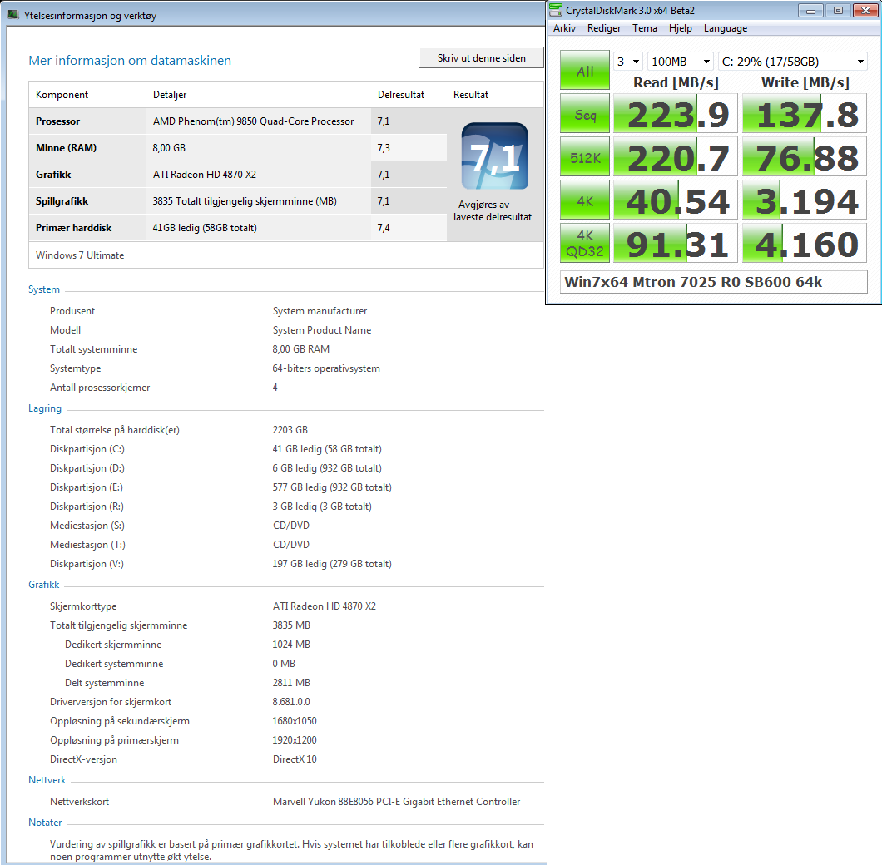The width and height of the screenshot is (882, 865).
Task: Click DirectX-versjon value DirectX 10
Action: (x=295, y=760)
